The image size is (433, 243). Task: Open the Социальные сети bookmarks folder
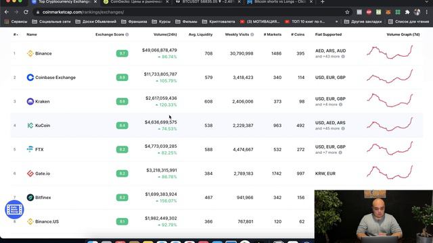[51, 22]
